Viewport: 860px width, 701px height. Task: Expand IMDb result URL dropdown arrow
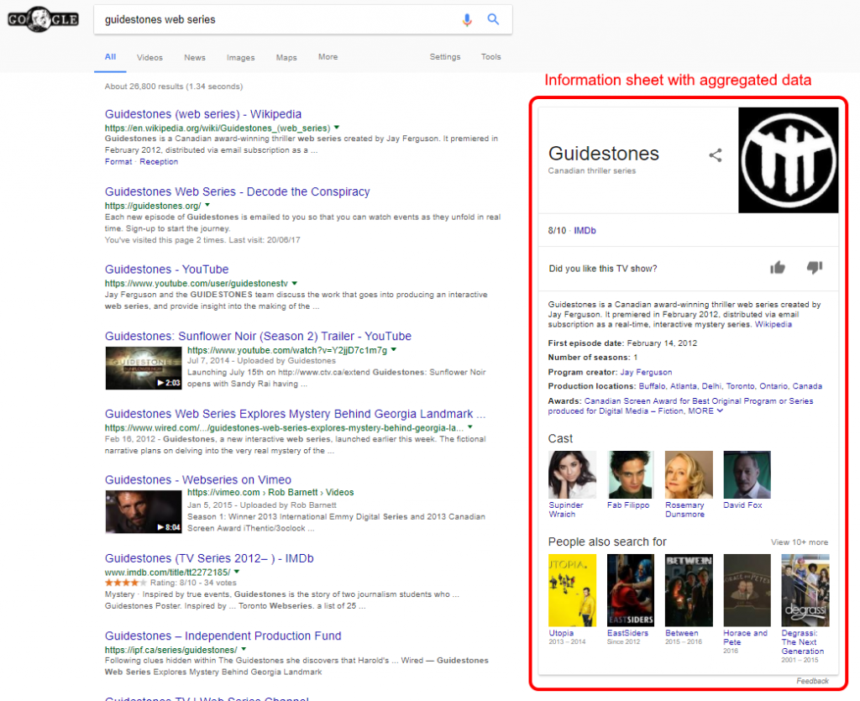pyautogui.click(x=237, y=571)
